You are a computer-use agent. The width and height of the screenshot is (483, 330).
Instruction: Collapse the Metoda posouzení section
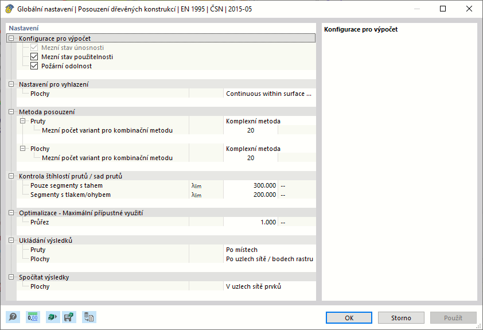point(11,112)
